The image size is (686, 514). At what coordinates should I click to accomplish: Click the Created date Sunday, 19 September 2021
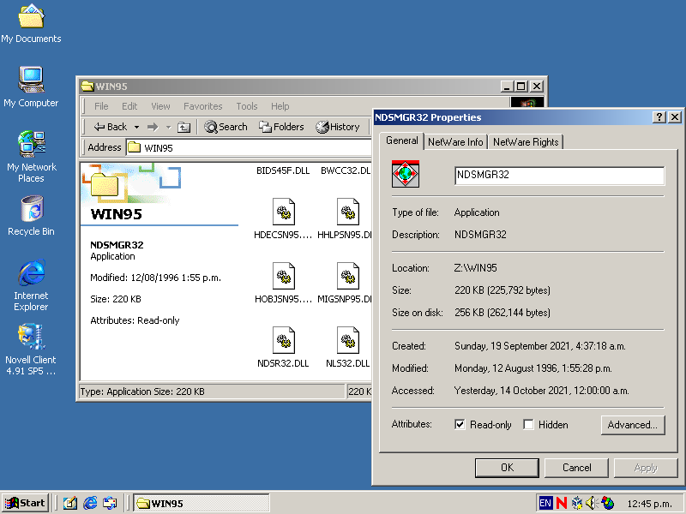tap(540, 346)
